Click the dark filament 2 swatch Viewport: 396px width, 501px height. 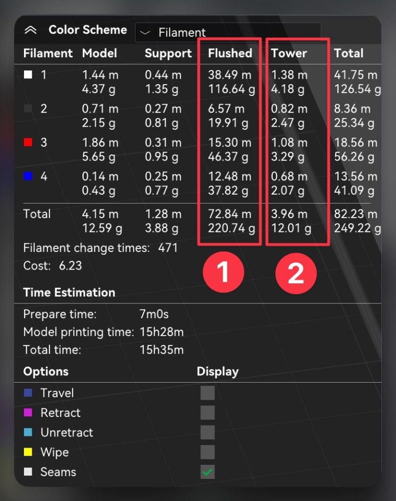point(28,109)
